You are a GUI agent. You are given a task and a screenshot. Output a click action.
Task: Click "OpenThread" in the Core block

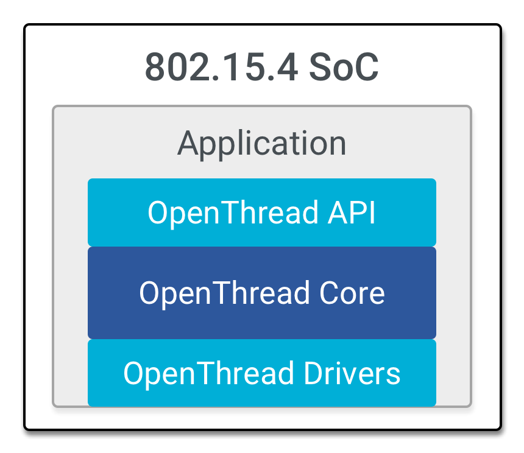[225, 293]
